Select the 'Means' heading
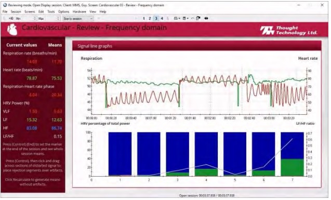331x200 pixels. 55,45
